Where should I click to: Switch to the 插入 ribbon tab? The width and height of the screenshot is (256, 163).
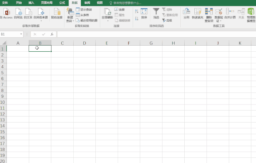(31, 3)
